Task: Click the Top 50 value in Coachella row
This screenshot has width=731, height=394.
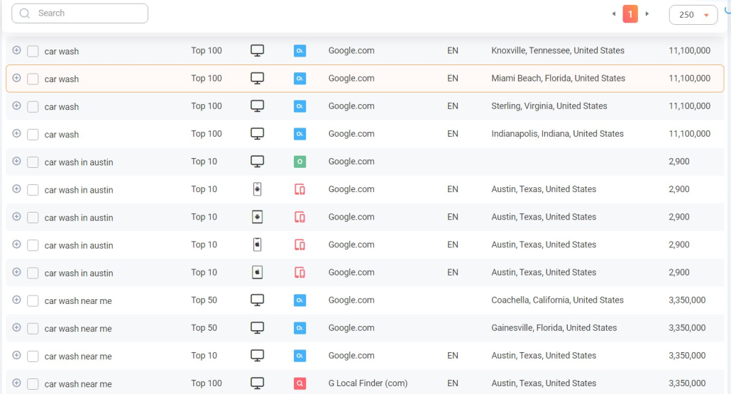Action: tap(204, 300)
